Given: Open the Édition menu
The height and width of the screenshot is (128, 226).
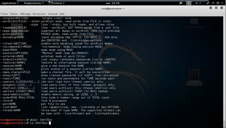Looking at the screenshot, I should point(14,14).
